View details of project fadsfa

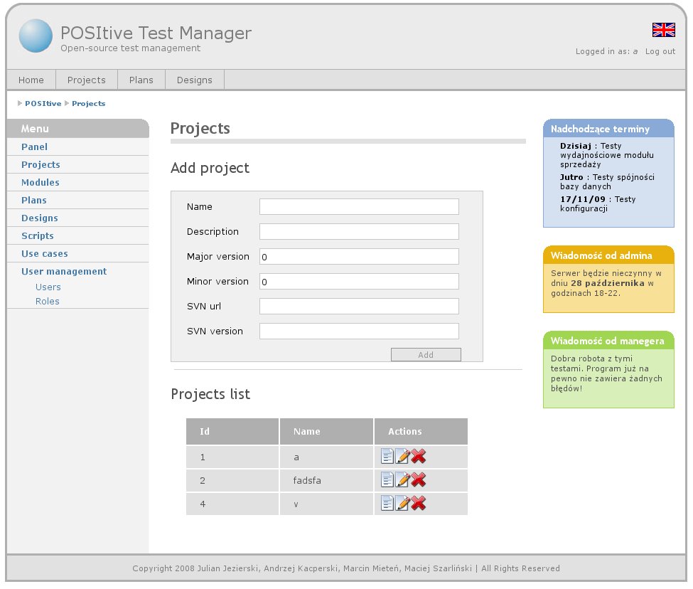(x=387, y=479)
